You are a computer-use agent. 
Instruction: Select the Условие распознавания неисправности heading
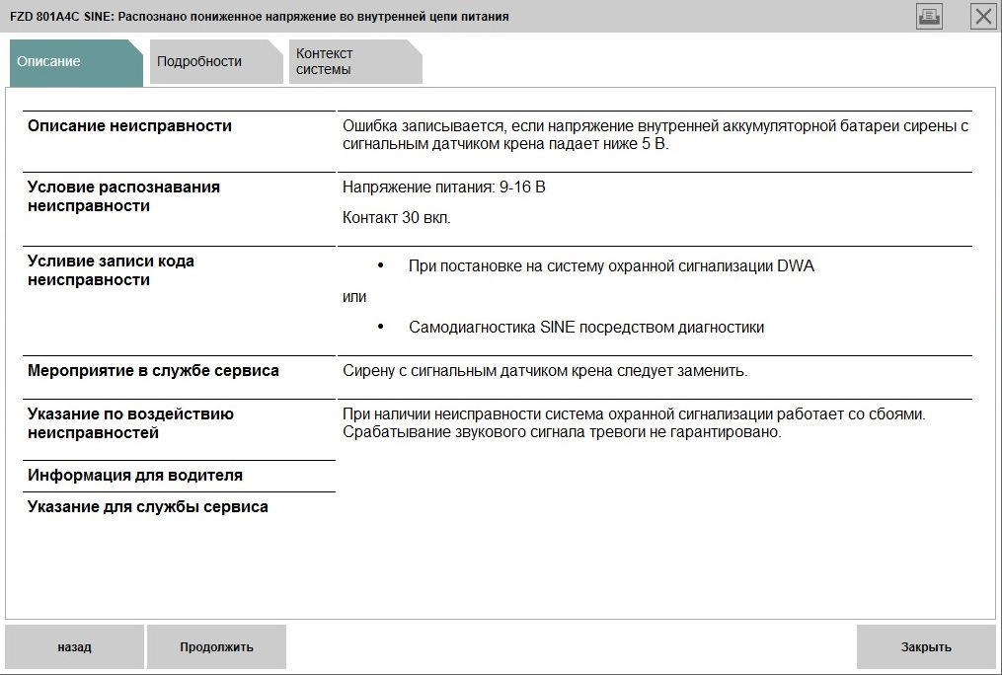coord(123,196)
